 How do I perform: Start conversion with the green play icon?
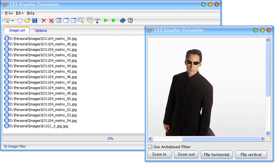click(106, 21)
